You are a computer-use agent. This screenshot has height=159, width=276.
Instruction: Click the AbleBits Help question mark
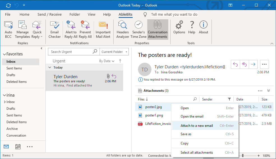(x=192, y=27)
